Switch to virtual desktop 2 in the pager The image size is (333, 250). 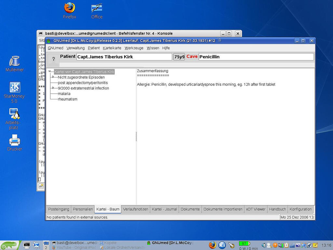[x=46, y=247]
